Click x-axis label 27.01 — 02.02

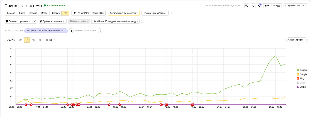94,107
